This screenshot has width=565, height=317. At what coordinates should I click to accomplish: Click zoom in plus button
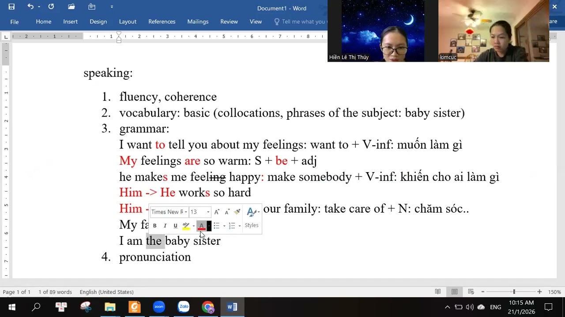[x=539, y=291]
